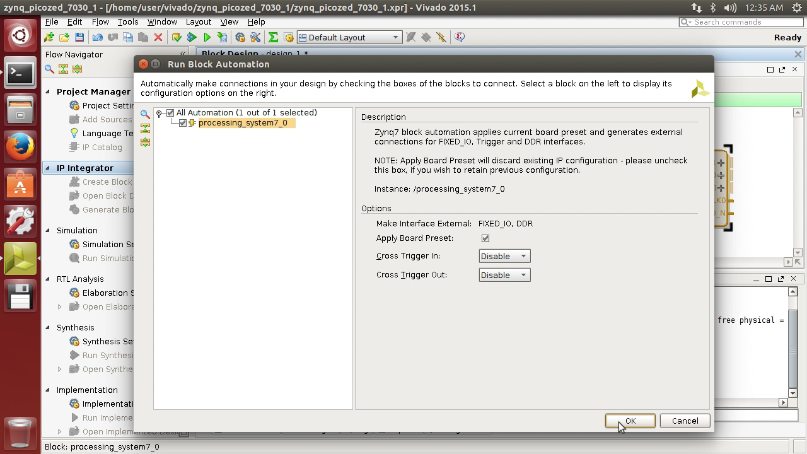Open Ubuntu Software Center icon
The image size is (807, 454).
pyautogui.click(x=20, y=184)
